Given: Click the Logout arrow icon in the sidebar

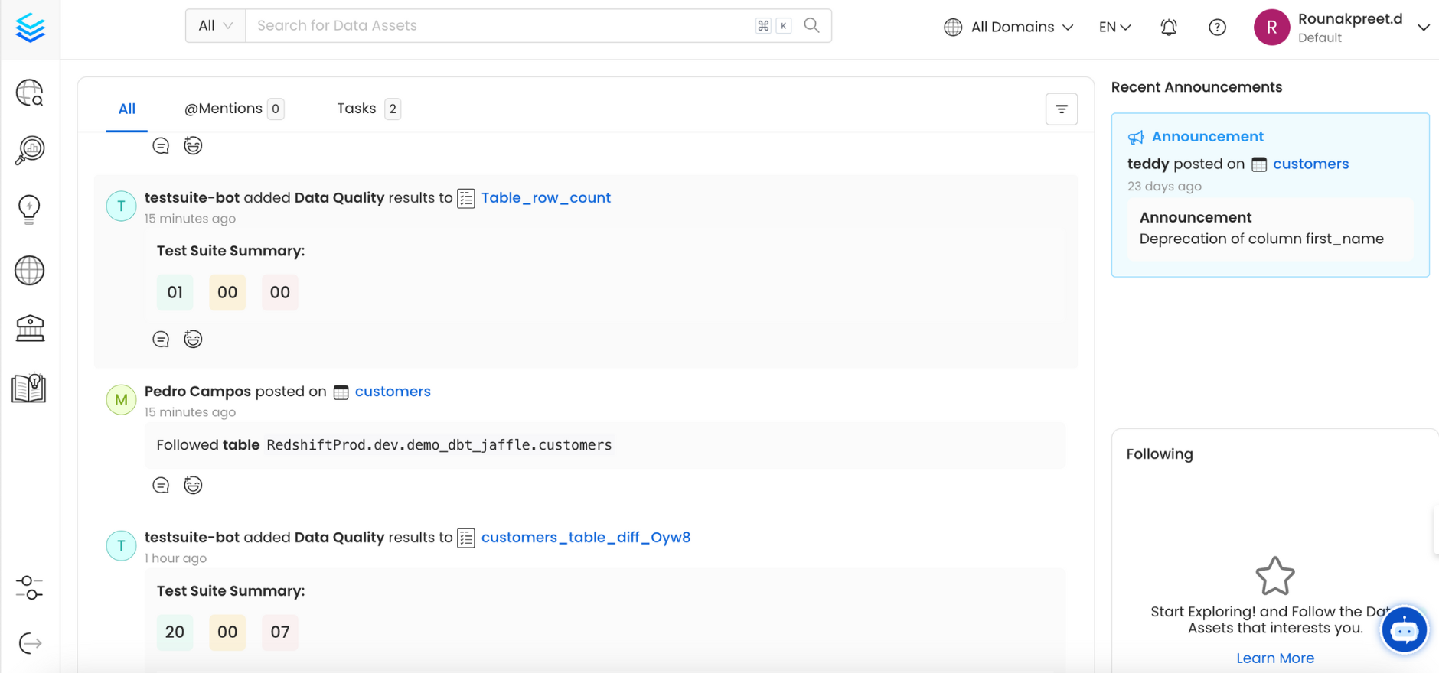Looking at the screenshot, I should (30, 643).
